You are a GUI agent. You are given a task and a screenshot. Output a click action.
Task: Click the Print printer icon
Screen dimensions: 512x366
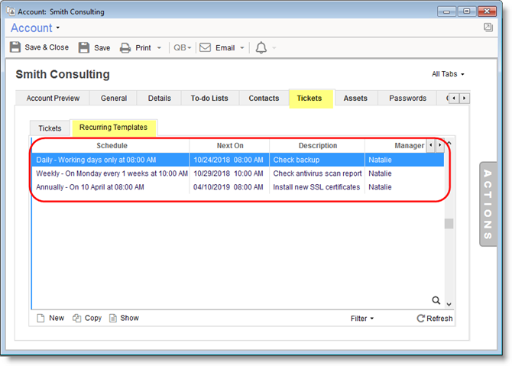(125, 47)
